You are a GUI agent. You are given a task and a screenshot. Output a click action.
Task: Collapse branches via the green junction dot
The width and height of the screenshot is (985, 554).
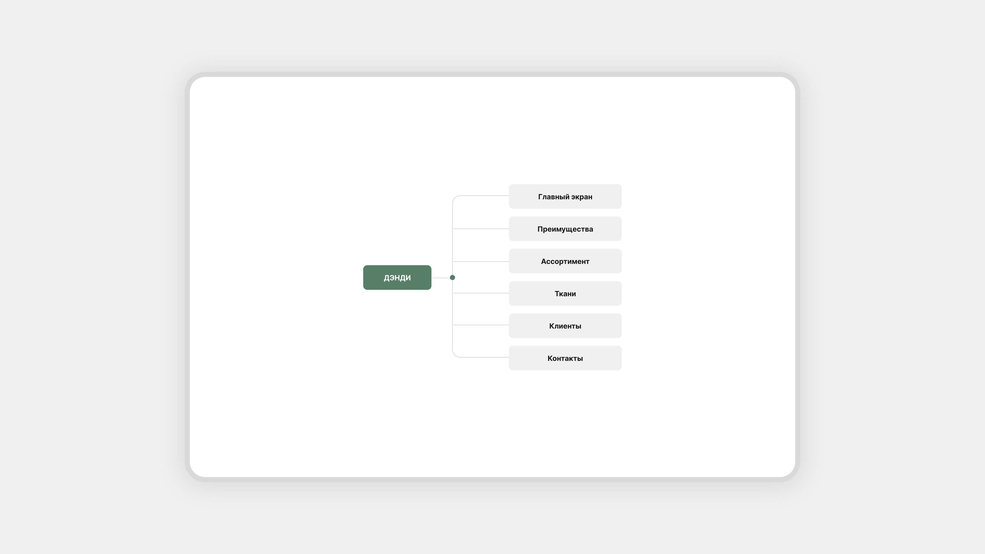pyautogui.click(x=452, y=278)
